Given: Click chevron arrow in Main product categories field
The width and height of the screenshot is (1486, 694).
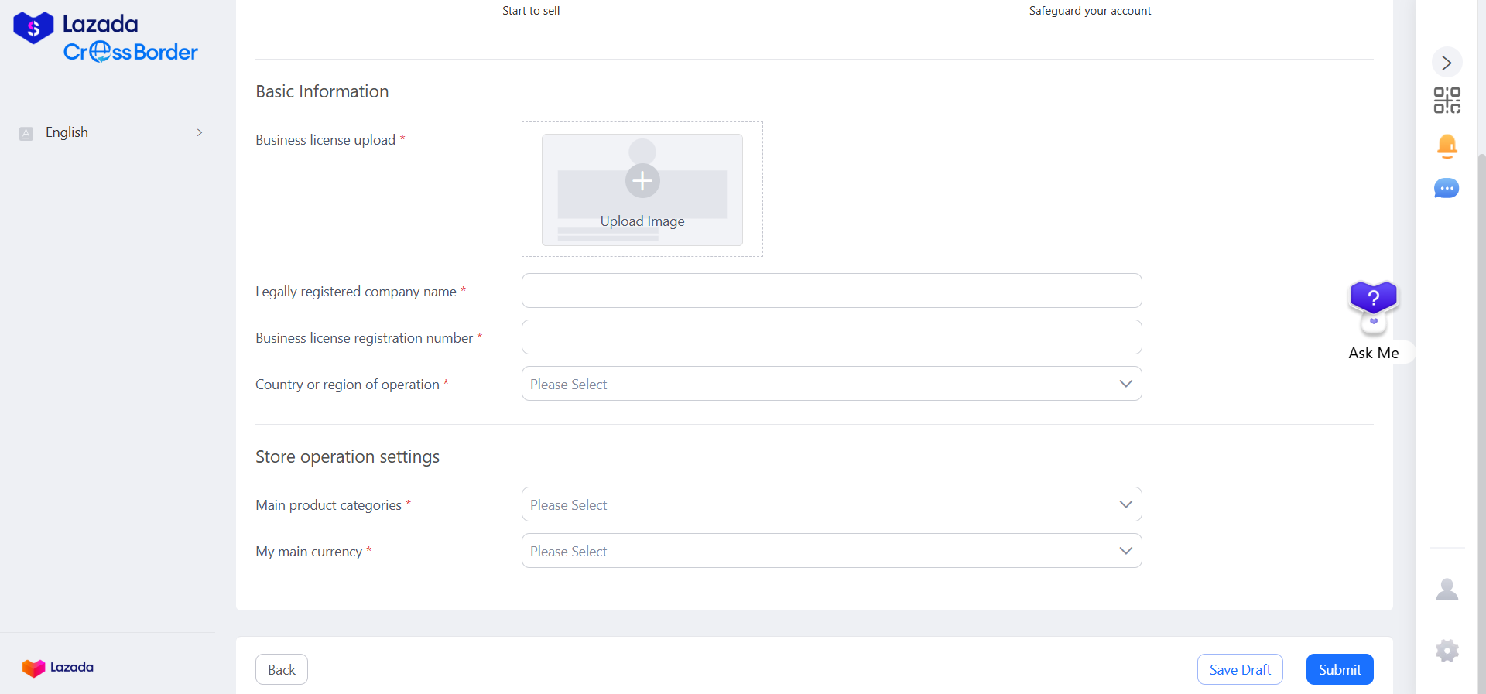Looking at the screenshot, I should click(1125, 504).
